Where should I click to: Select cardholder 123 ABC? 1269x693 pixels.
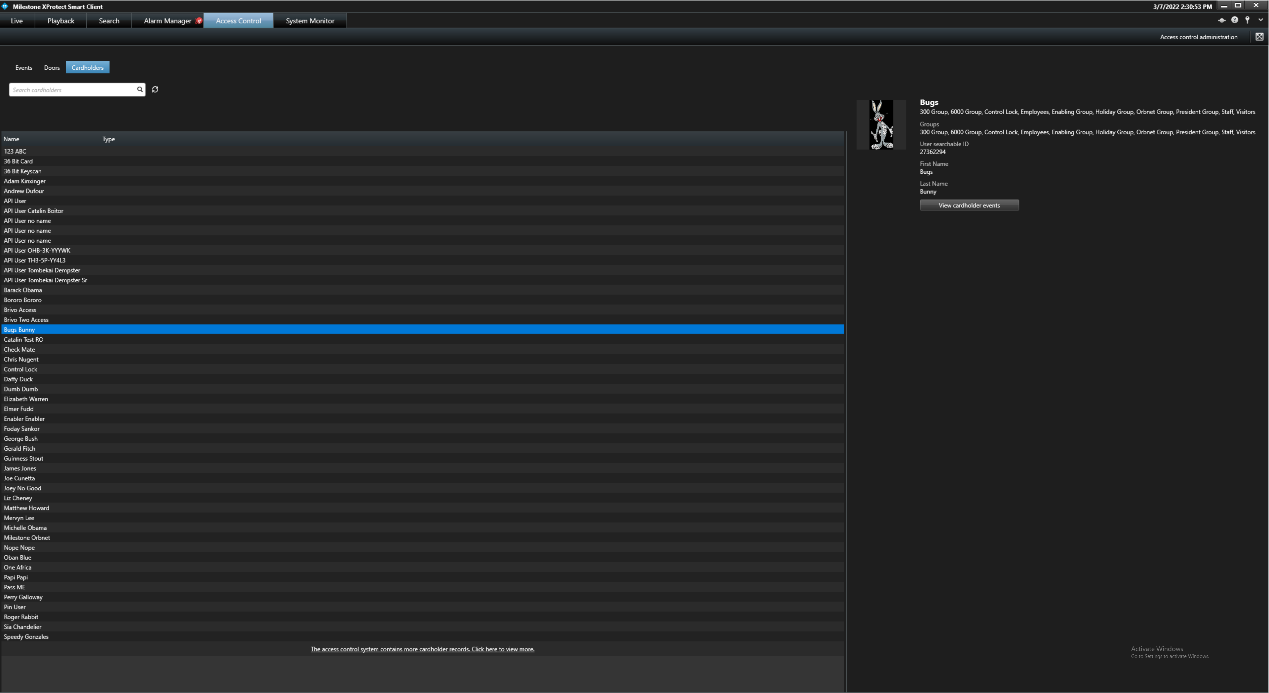(x=423, y=152)
